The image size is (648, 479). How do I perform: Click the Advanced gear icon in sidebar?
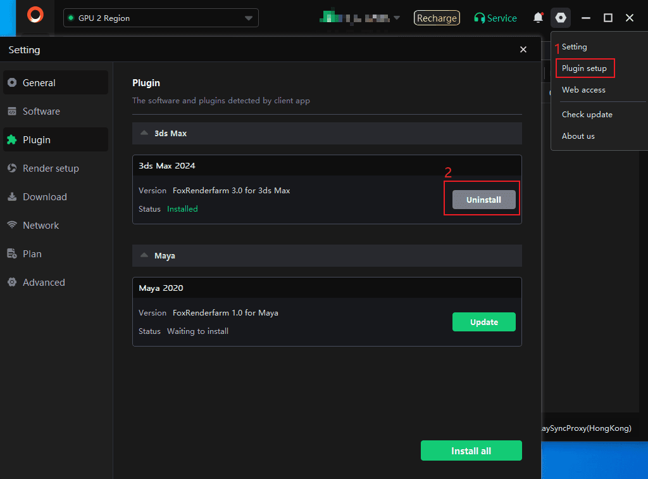tap(12, 283)
